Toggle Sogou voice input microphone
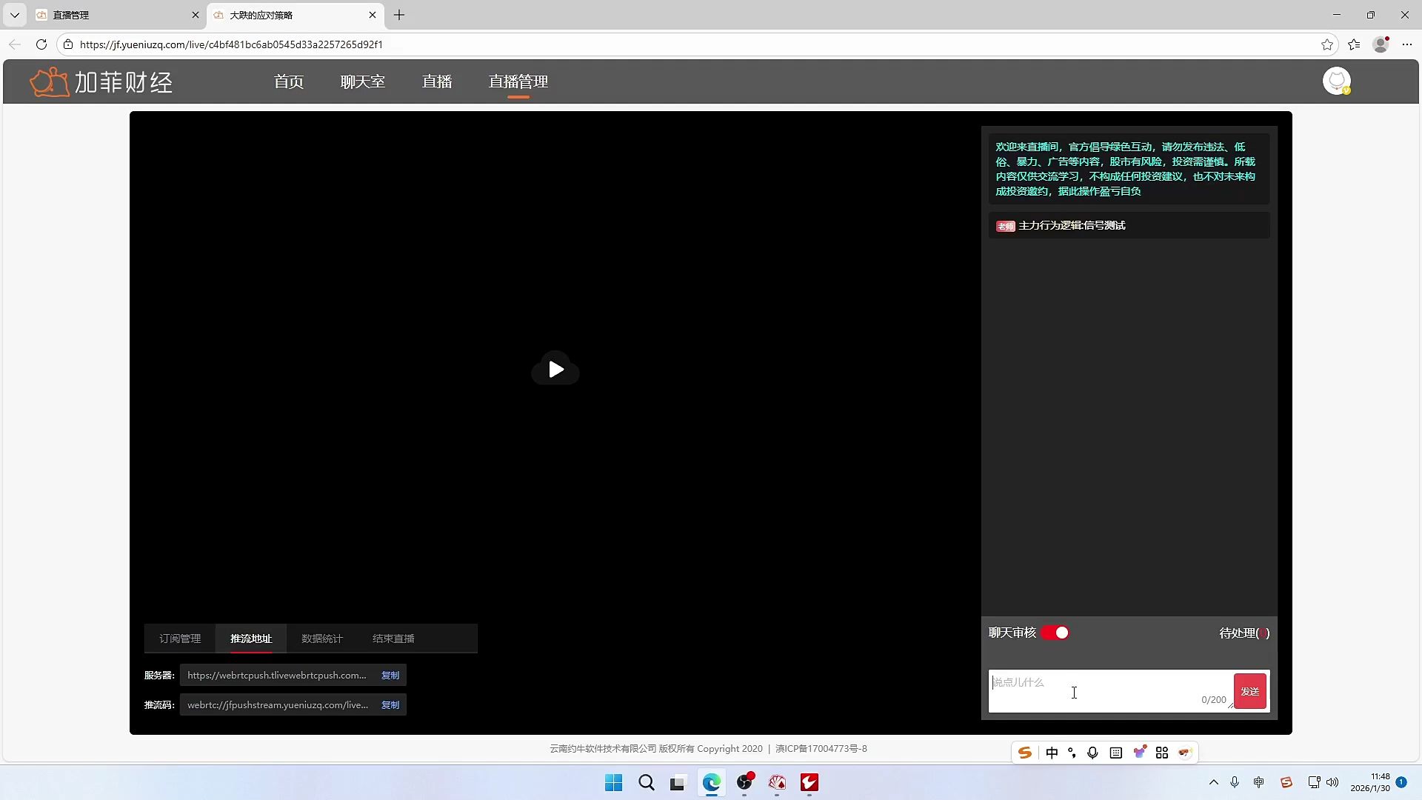 click(x=1092, y=753)
